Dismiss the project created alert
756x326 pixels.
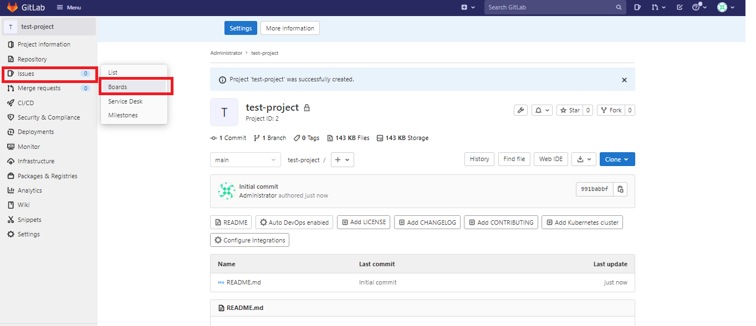coord(624,80)
